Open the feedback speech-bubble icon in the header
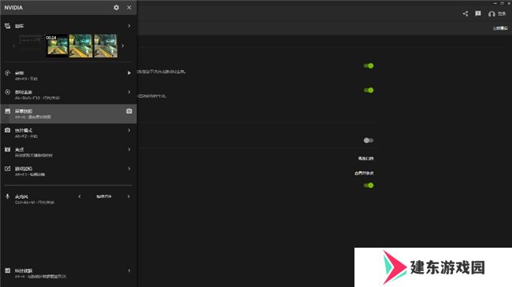Image resolution: width=512 pixels, height=287 pixels. 478,13
